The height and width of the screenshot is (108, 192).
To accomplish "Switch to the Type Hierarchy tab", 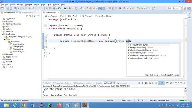I will (26, 13).
